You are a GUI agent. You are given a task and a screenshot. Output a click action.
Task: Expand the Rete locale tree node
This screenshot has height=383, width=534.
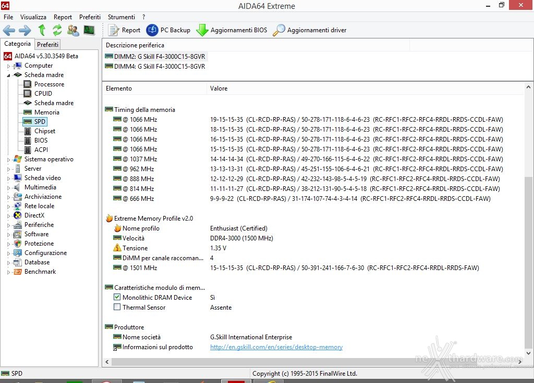tap(8, 206)
